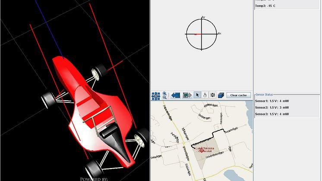Click the map pan arrows icon

click(x=156, y=95)
